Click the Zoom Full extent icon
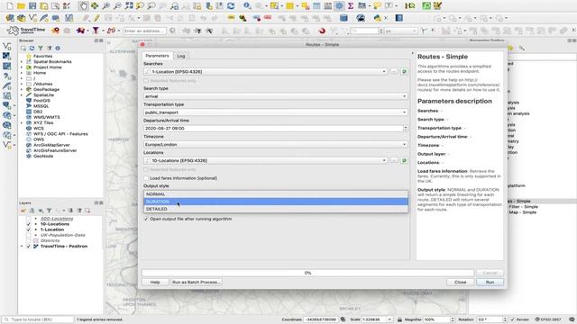 point(129,6)
